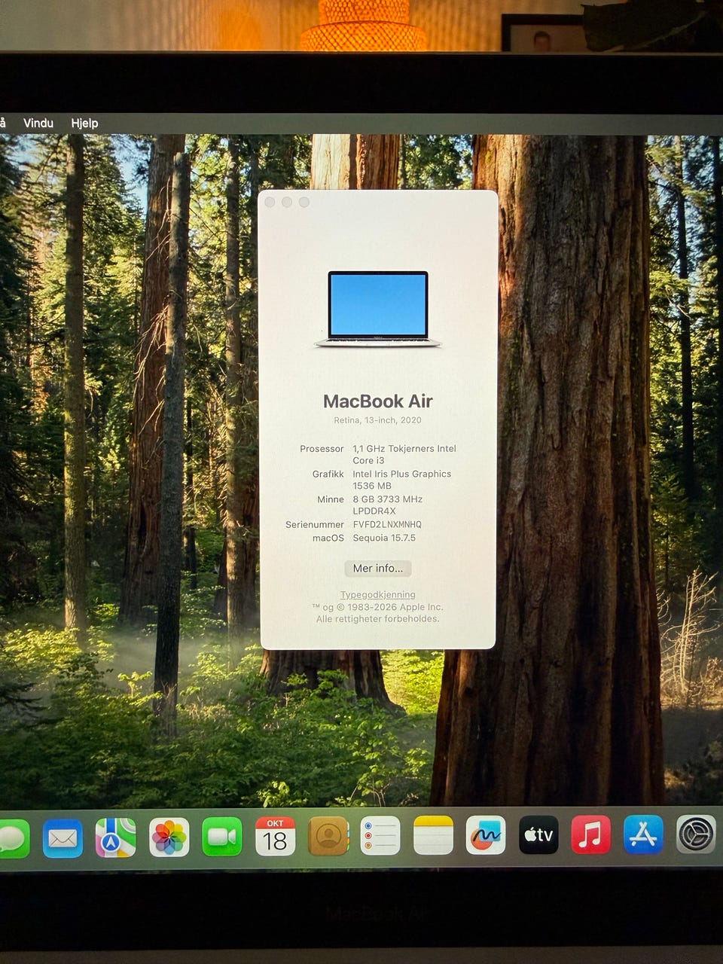Click the "Minne" label
Screen dimensions: 723x964
tap(331, 499)
